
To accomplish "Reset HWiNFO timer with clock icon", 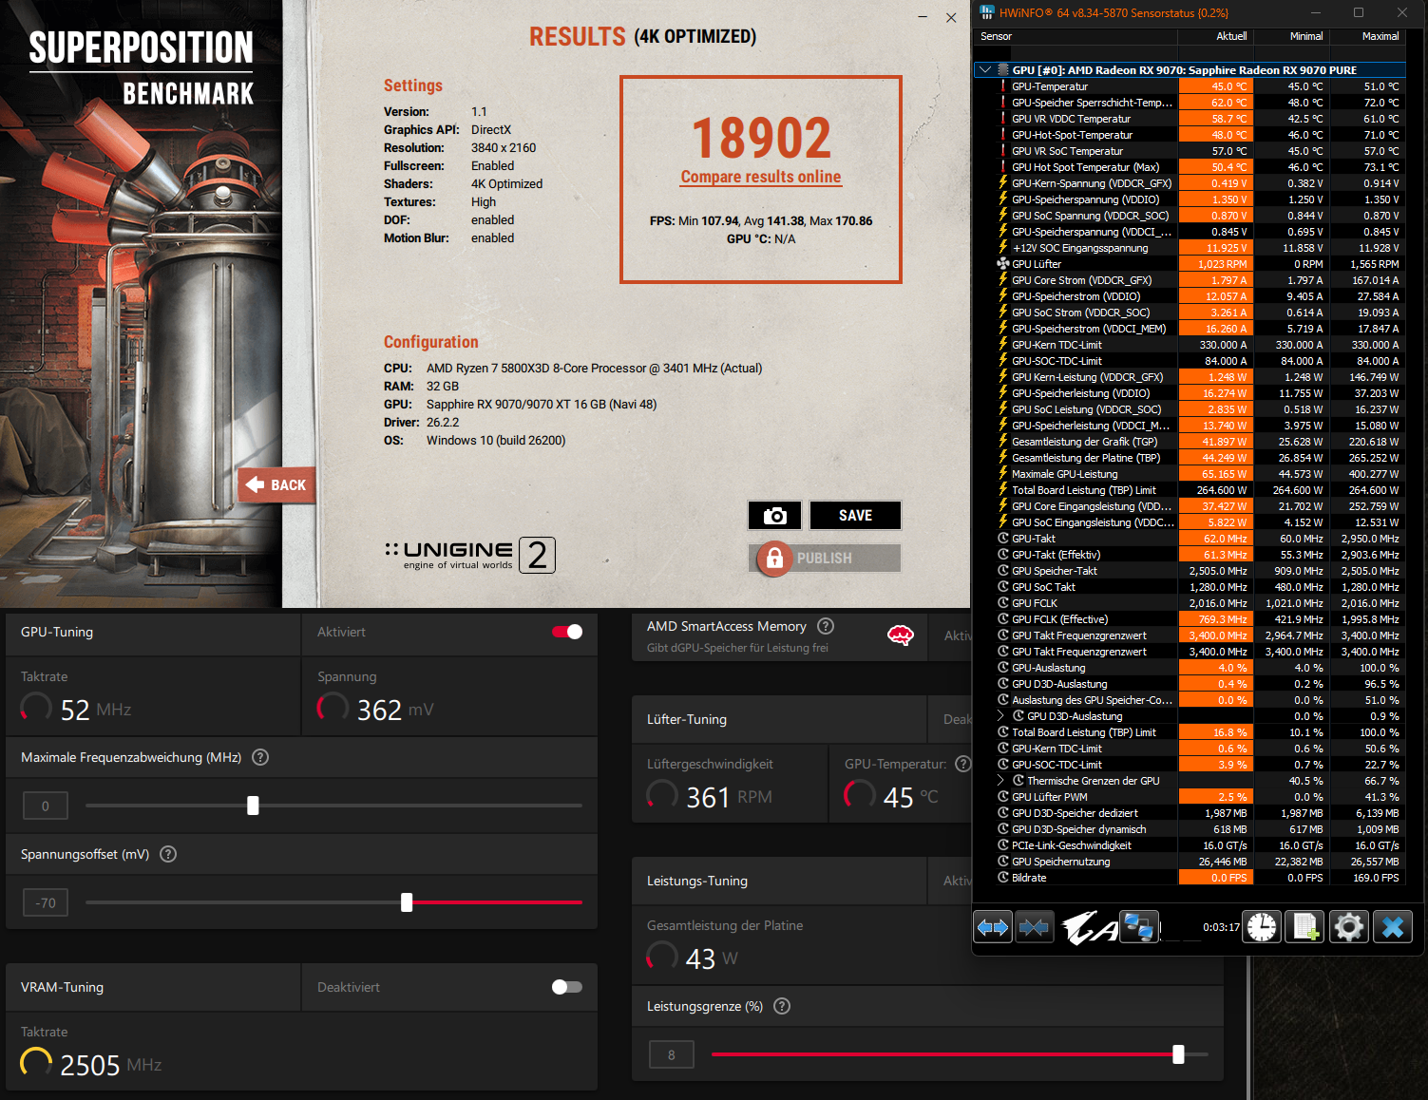I will pyautogui.click(x=1262, y=926).
